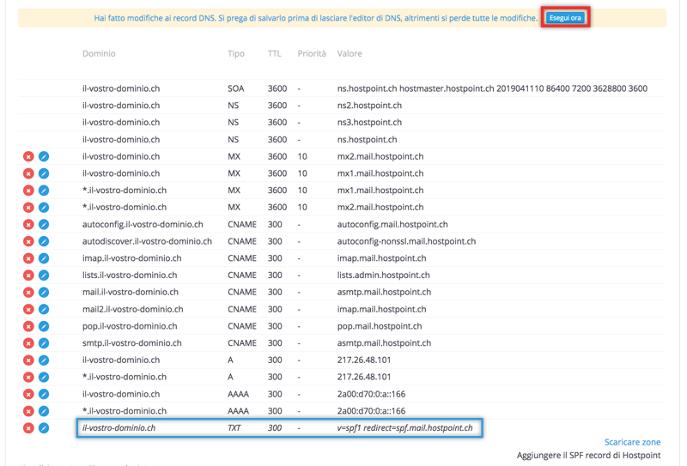Edit the wildcard *.il-vostro-dominio.ch A record
Viewport: 687px width, 466px height.
tap(44, 377)
